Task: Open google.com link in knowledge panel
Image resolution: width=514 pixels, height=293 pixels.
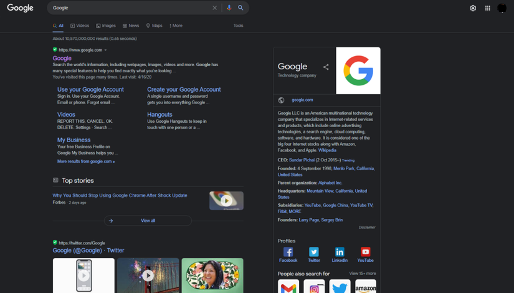Action: (x=302, y=100)
